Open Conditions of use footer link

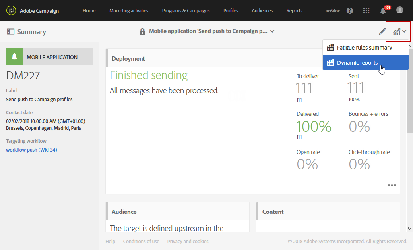click(141, 241)
